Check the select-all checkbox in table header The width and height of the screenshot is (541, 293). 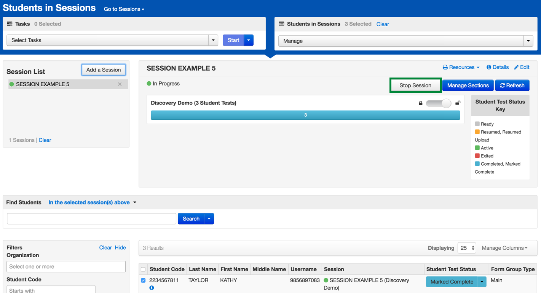[x=143, y=269]
